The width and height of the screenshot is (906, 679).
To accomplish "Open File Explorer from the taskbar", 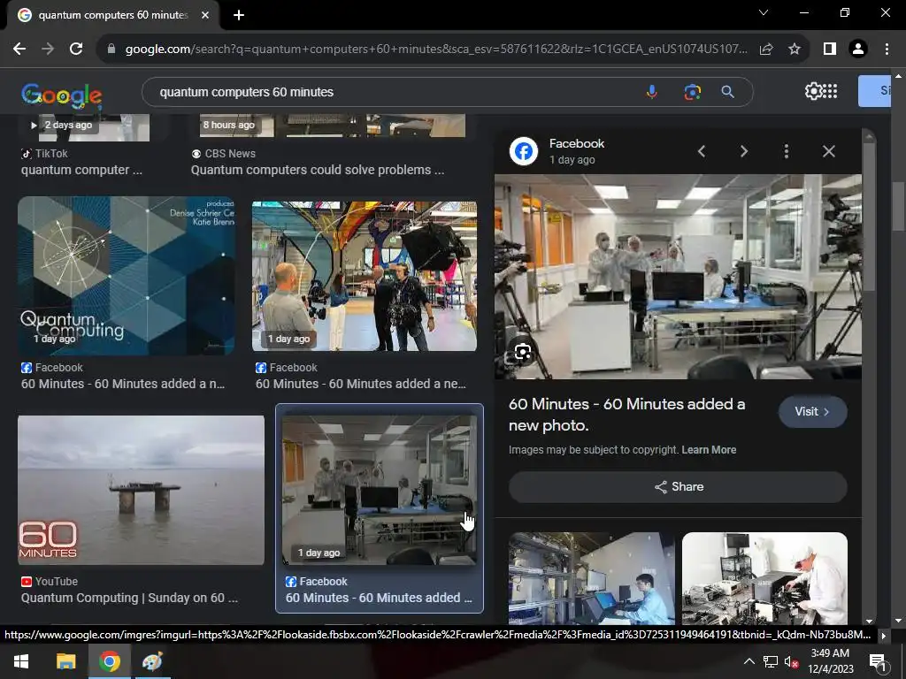I will point(65,661).
